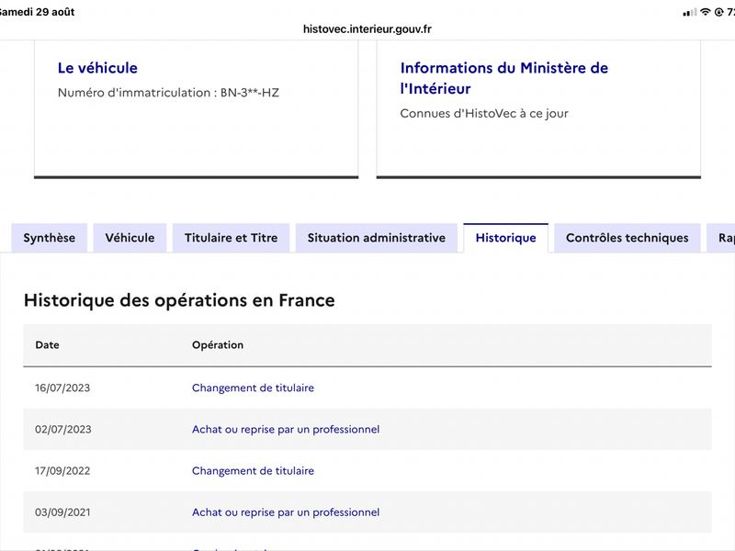Viewport: 735px width, 551px height.
Task: Open the Contrôles techniques tab
Action: pyautogui.click(x=628, y=238)
